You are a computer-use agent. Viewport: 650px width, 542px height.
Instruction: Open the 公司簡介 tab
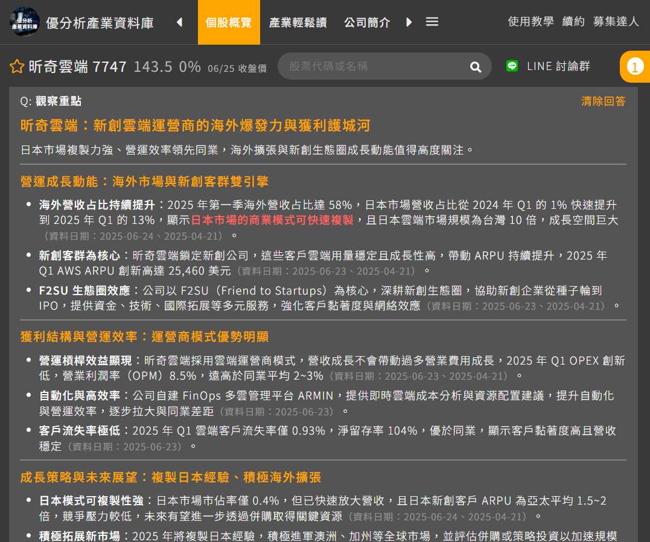point(368,22)
